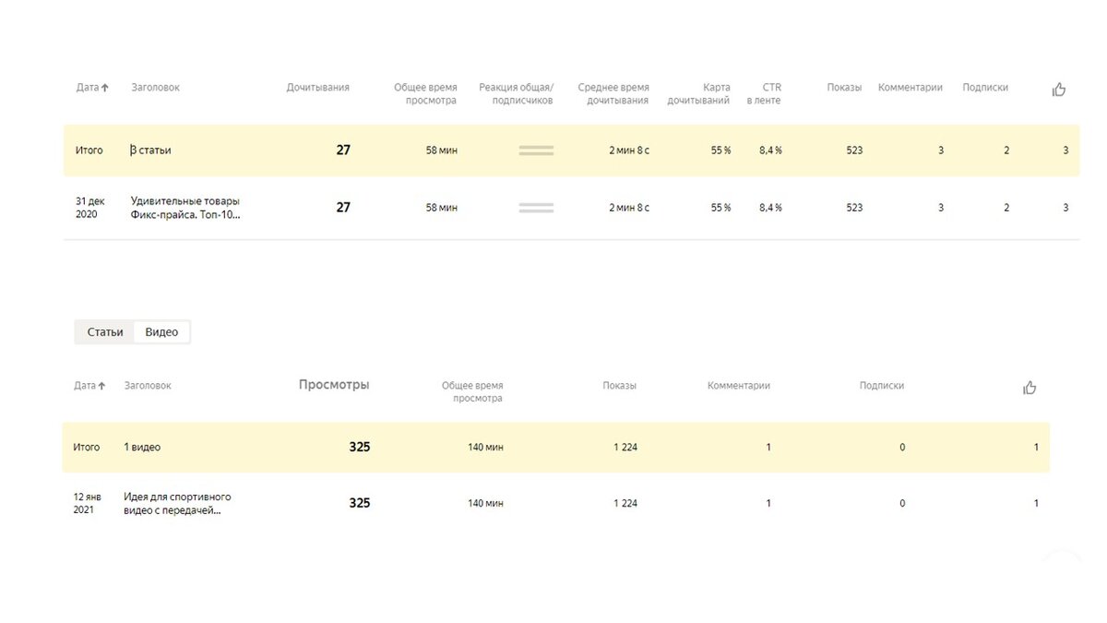Click the reaction bar in the 31 дек row
Screen dimensions: 1107x623
(536, 208)
